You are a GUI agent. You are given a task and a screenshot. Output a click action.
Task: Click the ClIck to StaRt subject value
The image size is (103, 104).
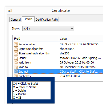[81, 72]
